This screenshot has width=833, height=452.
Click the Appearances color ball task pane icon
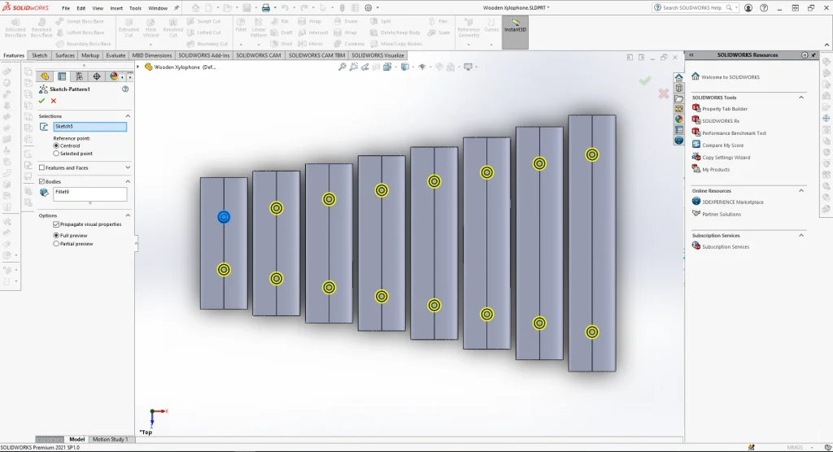[x=678, y=119]
